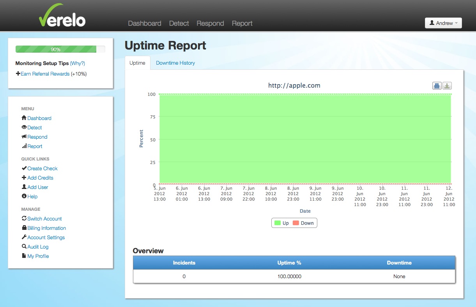
Task: Click the download chart icon
Action: 447,86
